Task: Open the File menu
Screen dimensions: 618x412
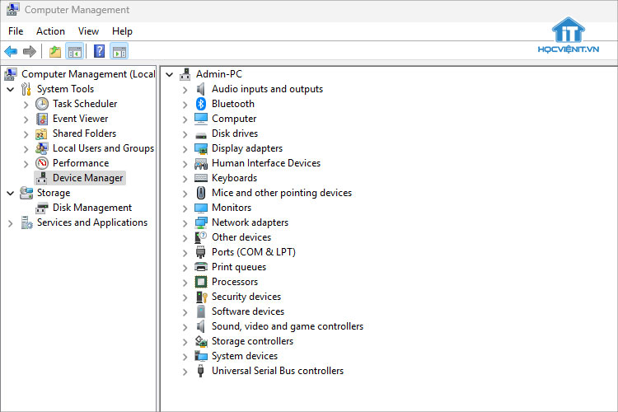Action: tap(16, 31)
